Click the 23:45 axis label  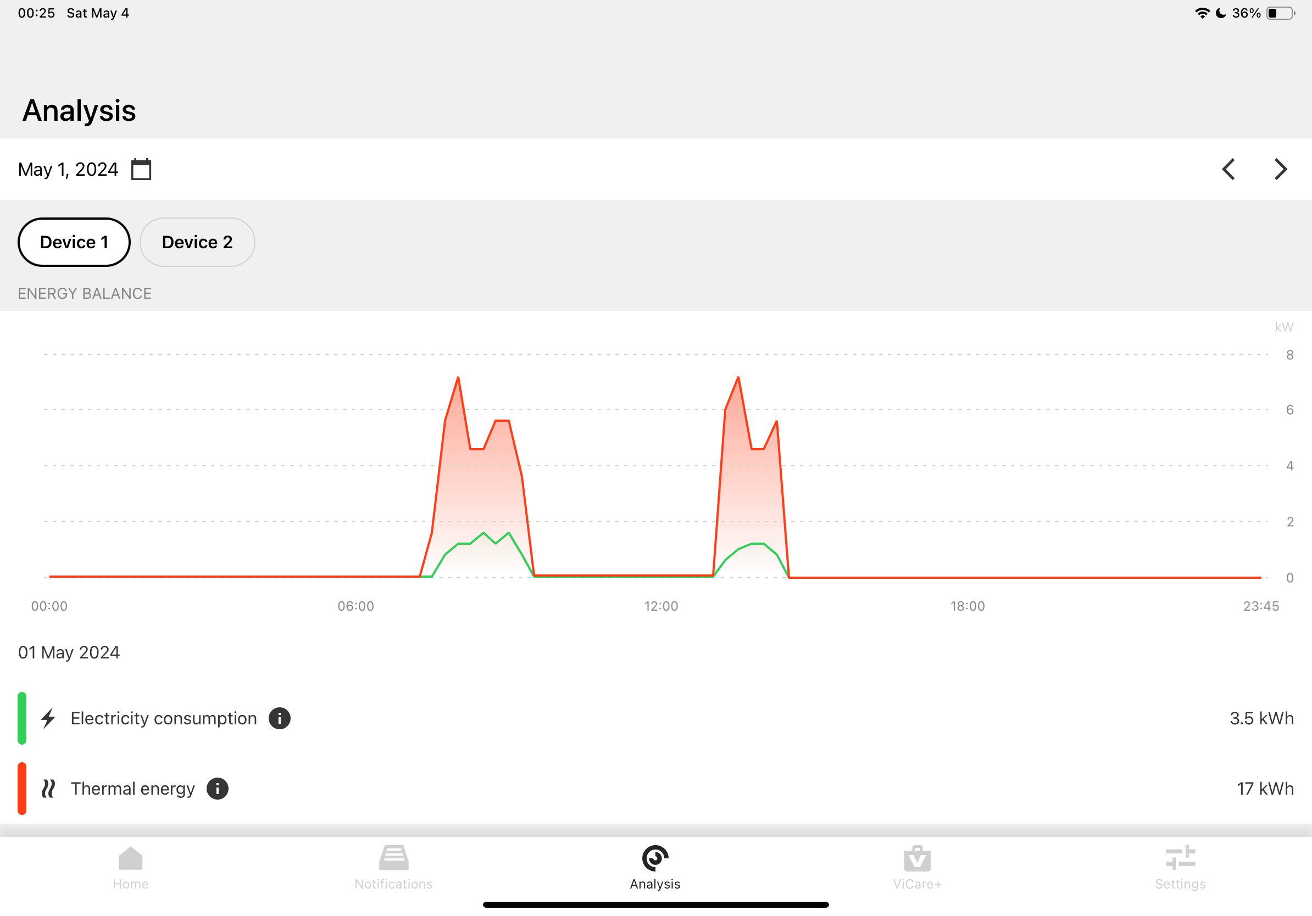click(1261, 606)
